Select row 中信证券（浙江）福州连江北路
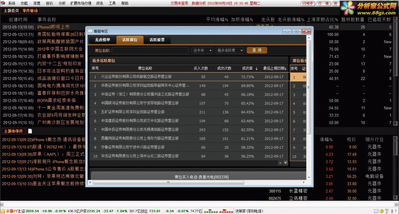 tap(189, 94)
